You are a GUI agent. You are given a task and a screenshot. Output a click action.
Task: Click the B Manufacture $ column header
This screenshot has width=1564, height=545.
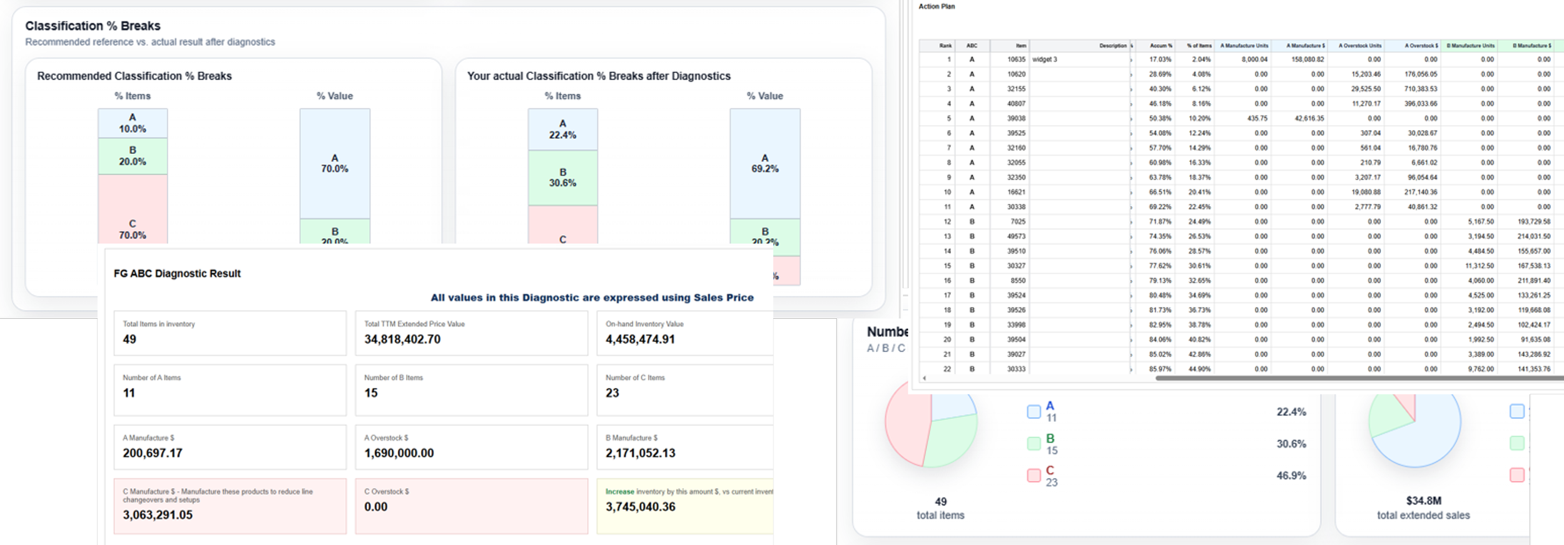pos(1525,46)
